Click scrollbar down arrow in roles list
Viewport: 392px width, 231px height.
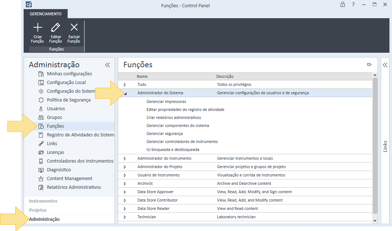(x=375, y=220)
